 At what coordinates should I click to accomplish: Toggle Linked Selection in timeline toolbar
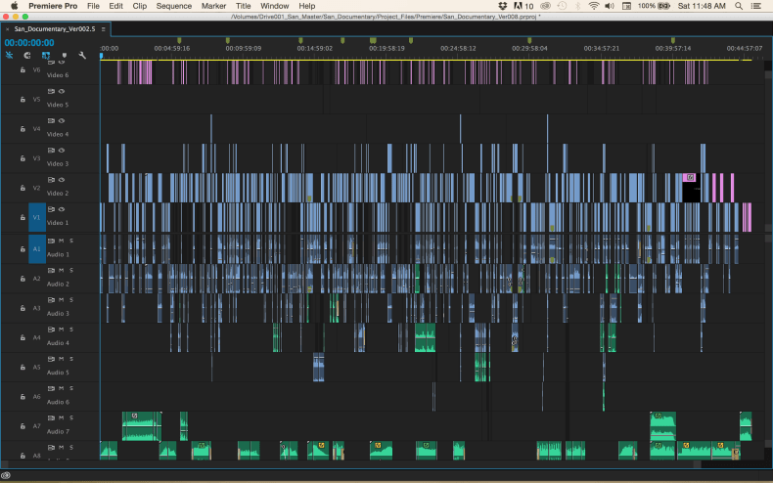(x=46, y=56)
